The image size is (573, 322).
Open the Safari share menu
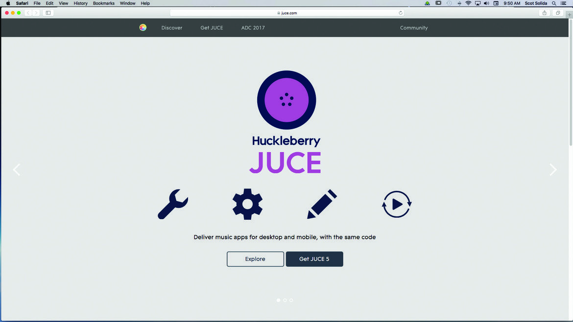click(545, 13)
